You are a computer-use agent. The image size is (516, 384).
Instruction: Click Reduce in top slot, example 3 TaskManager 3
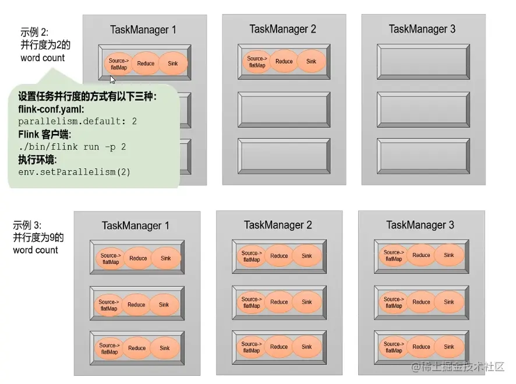pyautogui.click(x=421, y=255)
